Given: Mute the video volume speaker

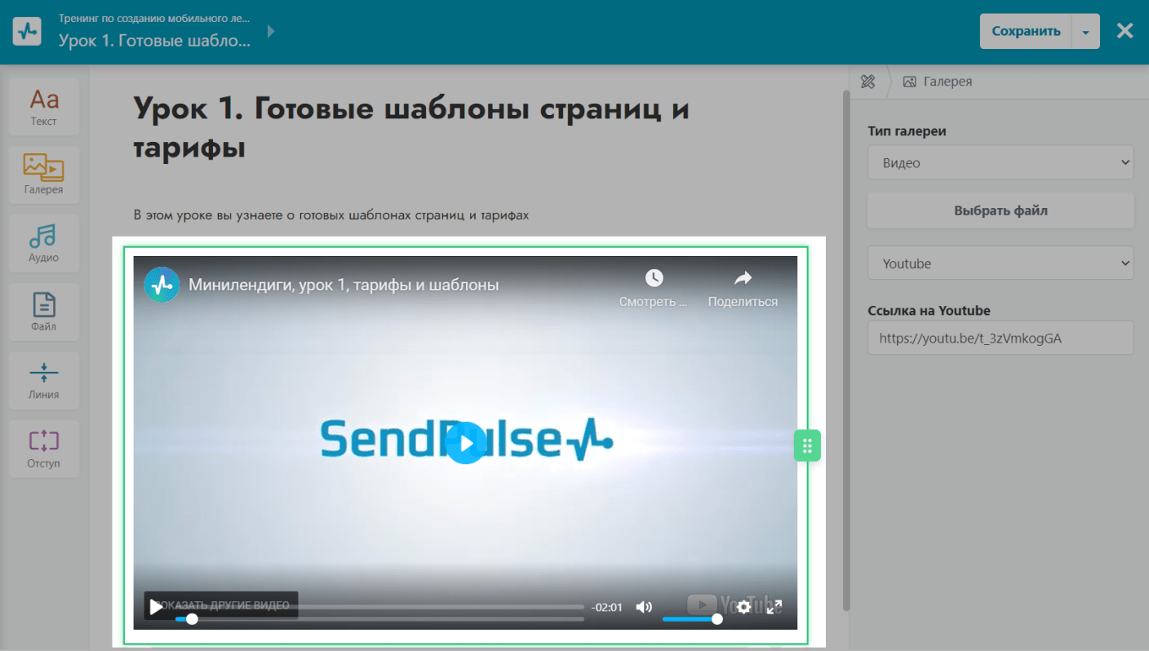Looking at the screenshot, I should click(645, 607).
